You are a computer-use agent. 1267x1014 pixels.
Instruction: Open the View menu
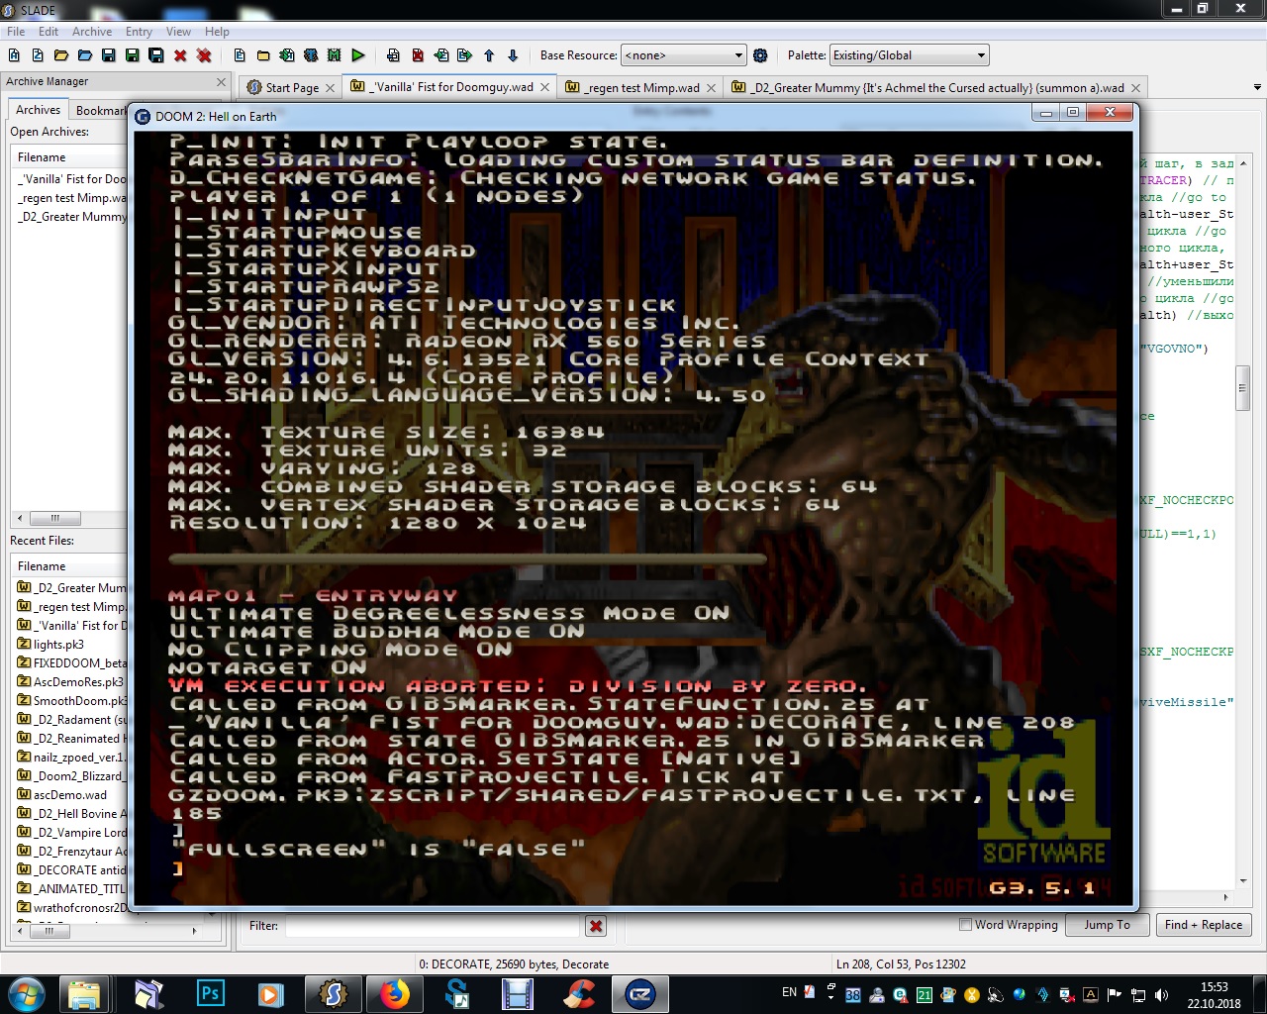tap(179, 32)
